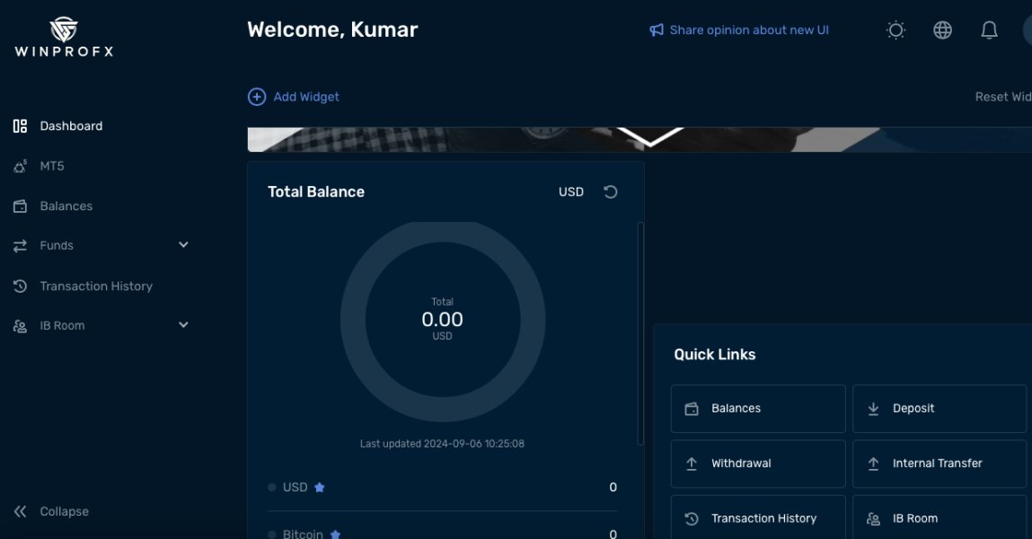Click the Welcome, Kumar heading
The height and width of the screenshot is (539, 1032).
(332, 30)
